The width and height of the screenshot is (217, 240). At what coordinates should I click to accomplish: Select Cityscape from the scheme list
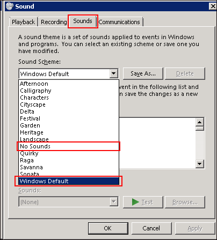69,104
